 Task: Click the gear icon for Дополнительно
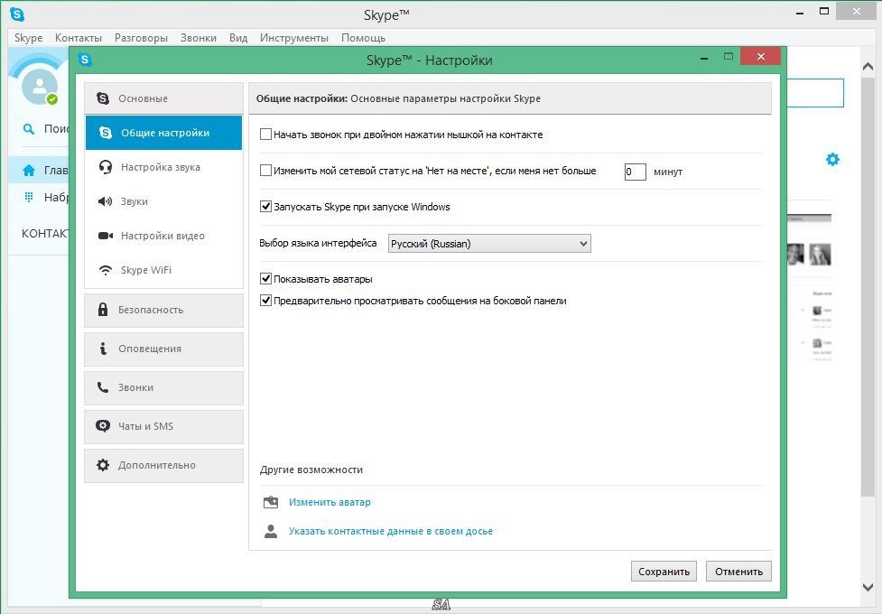pyautogui.click(x=103, y=465)
